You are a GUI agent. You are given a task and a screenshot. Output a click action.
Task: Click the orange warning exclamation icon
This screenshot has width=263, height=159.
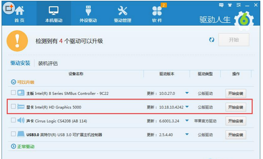coord(17,41)
